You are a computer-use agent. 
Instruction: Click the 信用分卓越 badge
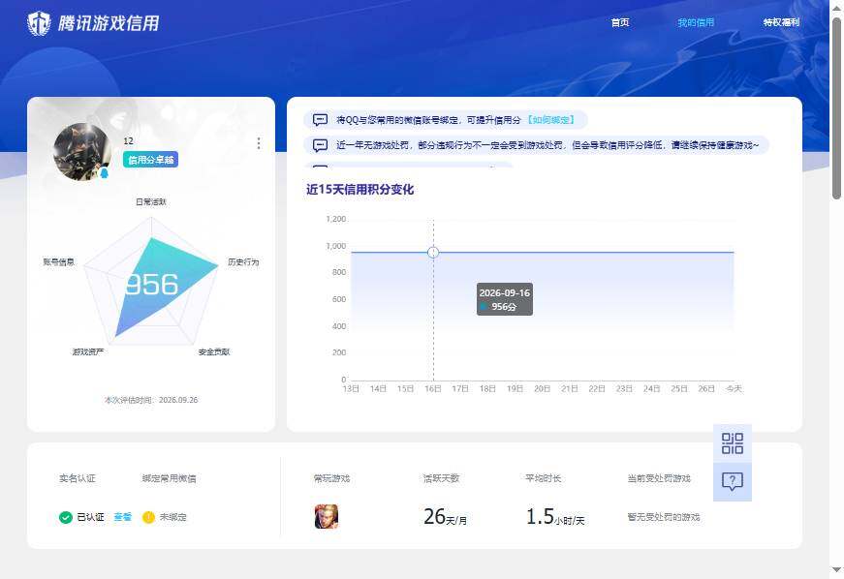151,160
